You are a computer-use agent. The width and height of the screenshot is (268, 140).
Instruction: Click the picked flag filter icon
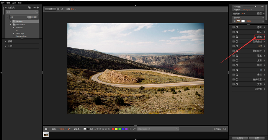[85, 129]
